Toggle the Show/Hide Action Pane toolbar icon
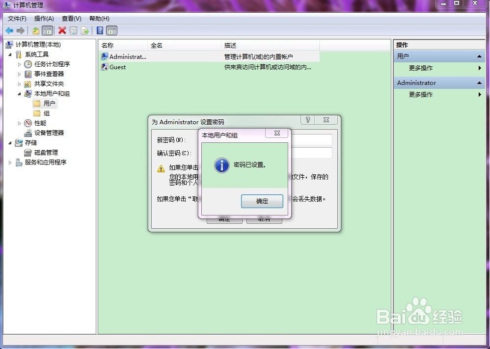Screen dimensions: 490x349 111,30
